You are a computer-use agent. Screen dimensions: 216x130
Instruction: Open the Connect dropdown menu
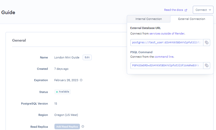[203, 10]
